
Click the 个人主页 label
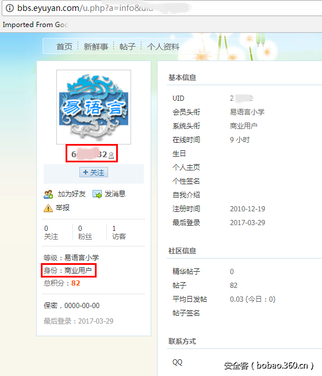pos(186,168)
